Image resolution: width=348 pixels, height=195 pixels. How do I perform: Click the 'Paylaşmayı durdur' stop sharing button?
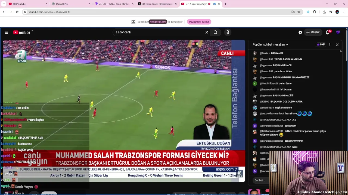[x=199, y=22]
